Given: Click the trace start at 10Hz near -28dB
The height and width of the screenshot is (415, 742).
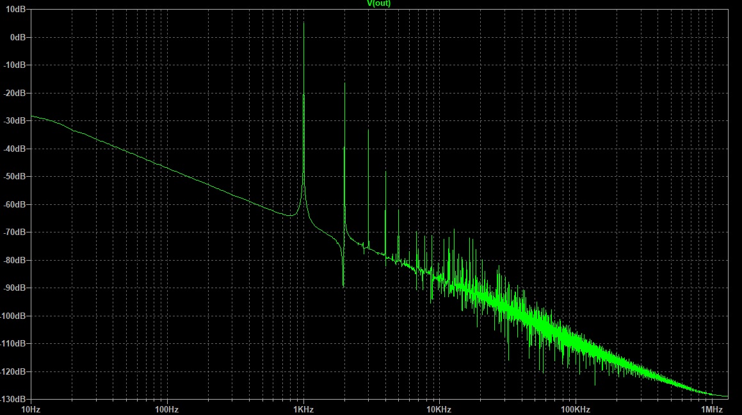Looking at the screenshot, I should click(31, 116).
